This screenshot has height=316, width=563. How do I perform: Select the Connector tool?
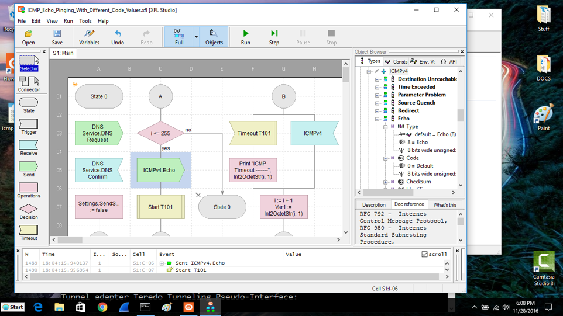[x=29, y=84]
